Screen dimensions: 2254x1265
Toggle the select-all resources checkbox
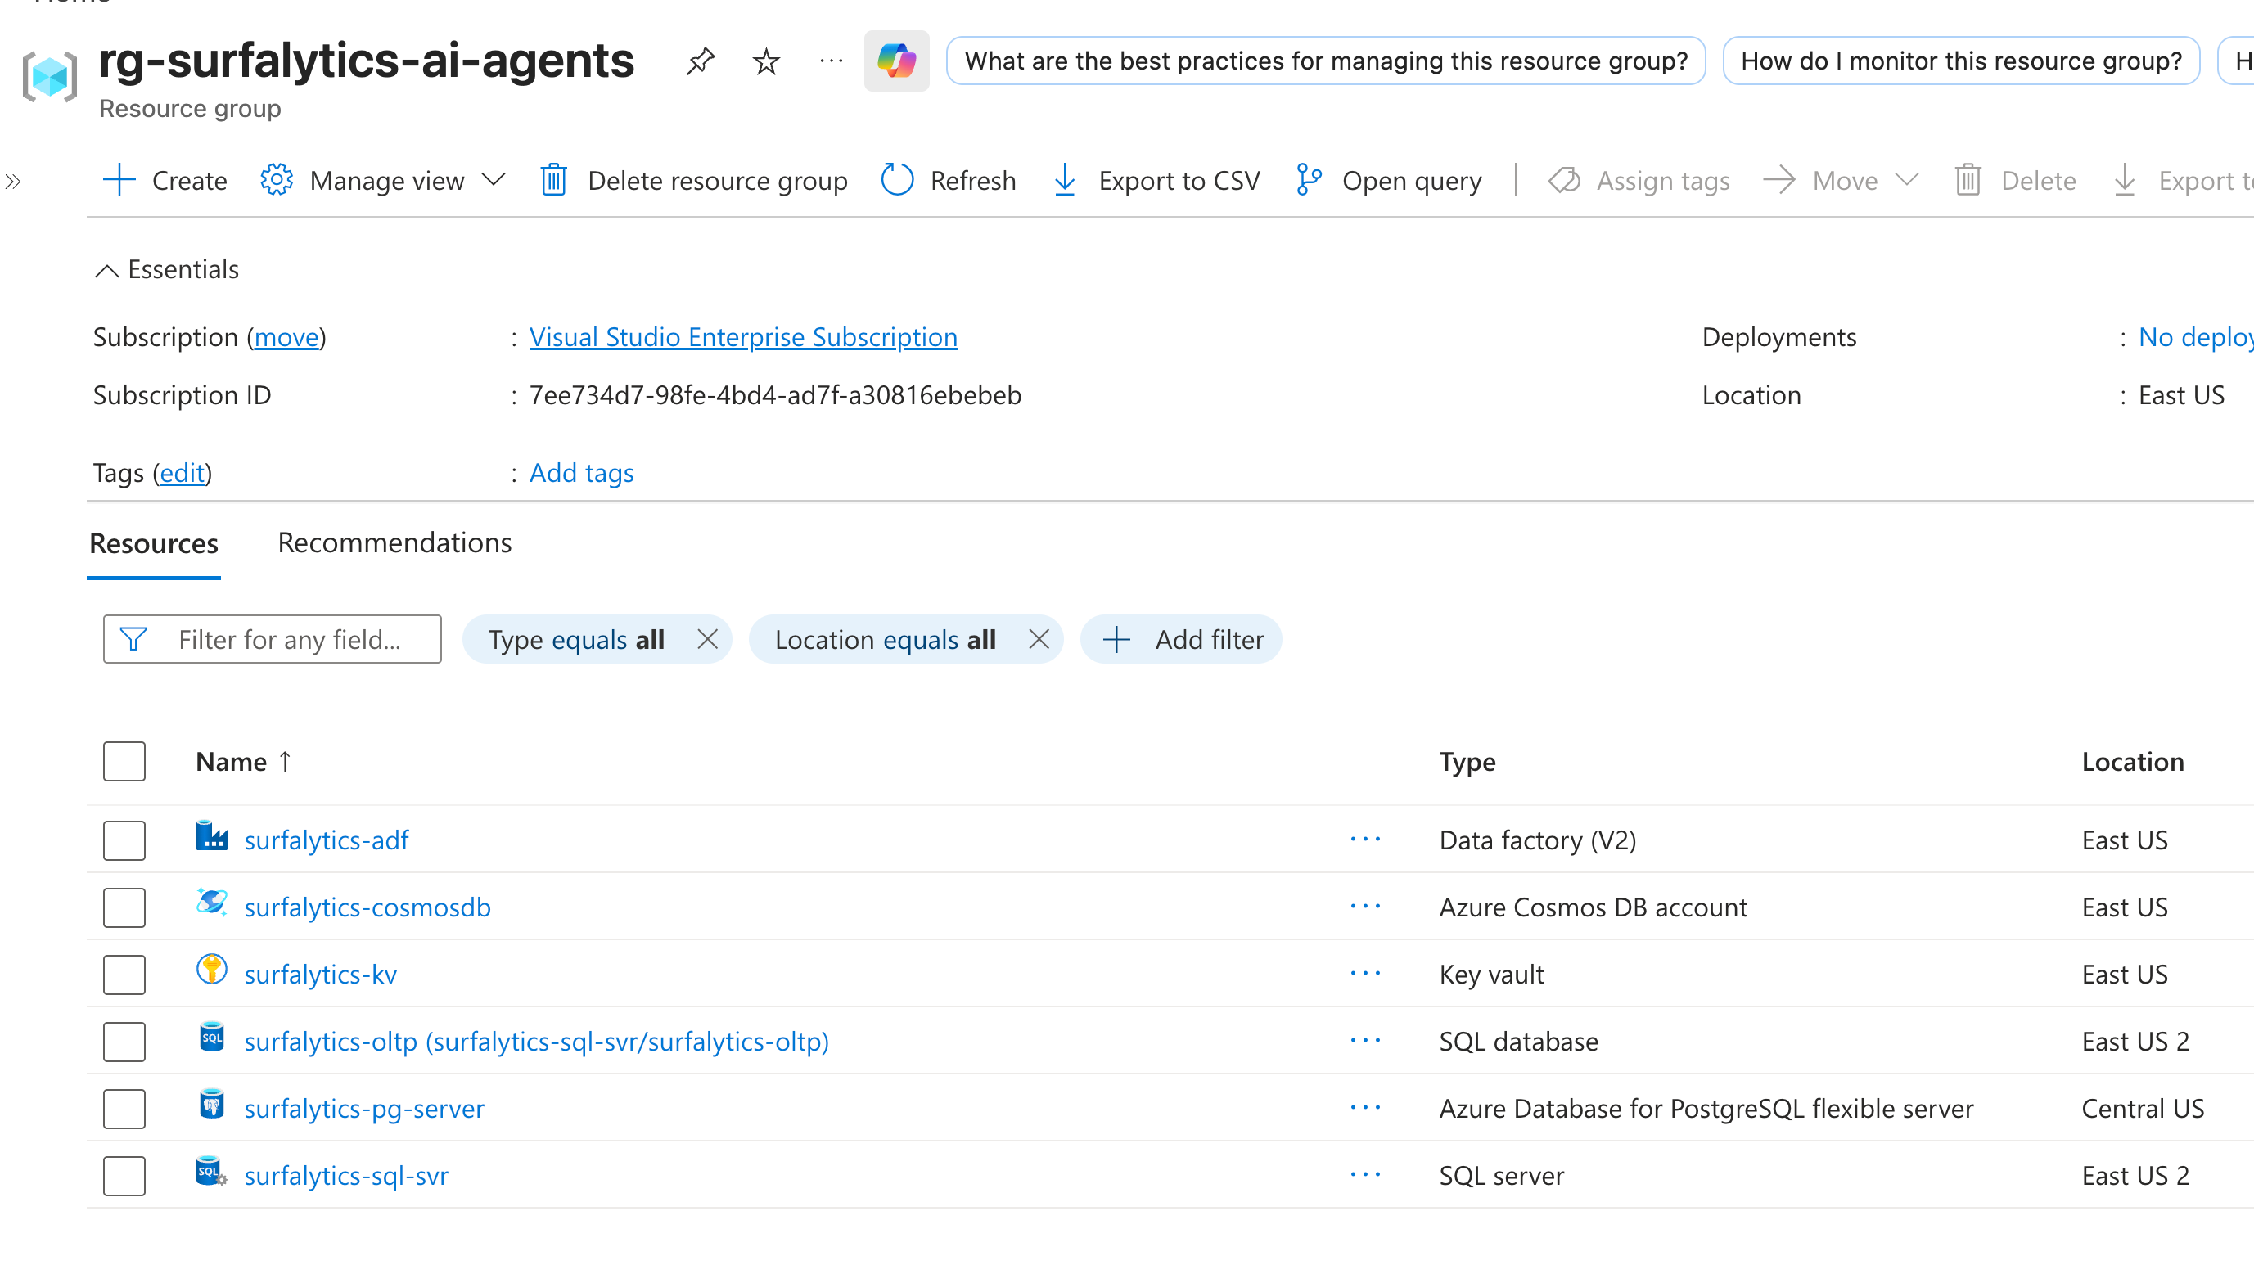click(x=124, y=761)
